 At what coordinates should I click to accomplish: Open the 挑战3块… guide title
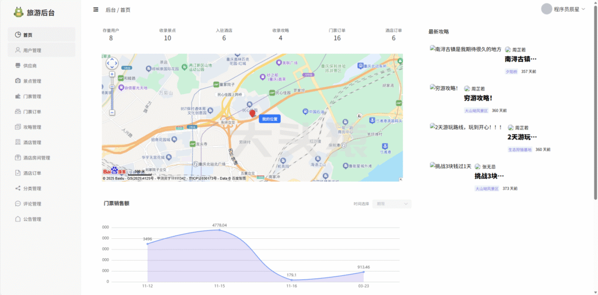(x=489, y=176)
